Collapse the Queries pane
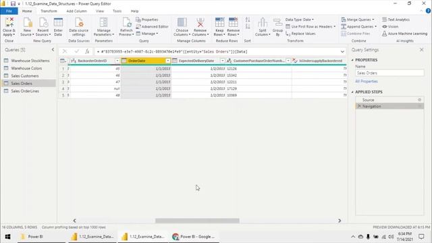Image resolution: width=432 pixels, height=243 pixels. pos(53,49)
